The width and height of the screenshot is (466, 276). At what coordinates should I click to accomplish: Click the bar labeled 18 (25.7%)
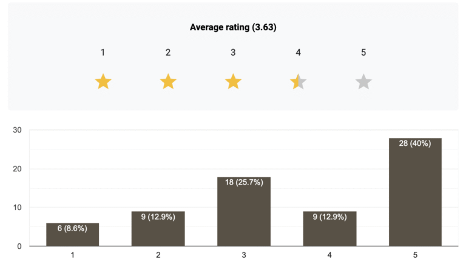point(244,212)
